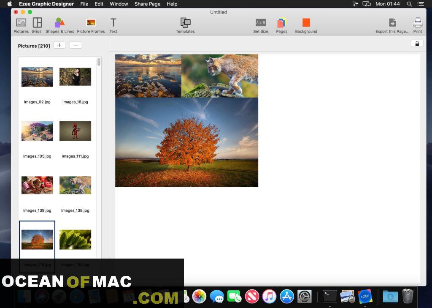Viewport: 432px width, 308px height.
Task: Choose the Background color tool
Action: pyautogui.click(x=306, y=25)
